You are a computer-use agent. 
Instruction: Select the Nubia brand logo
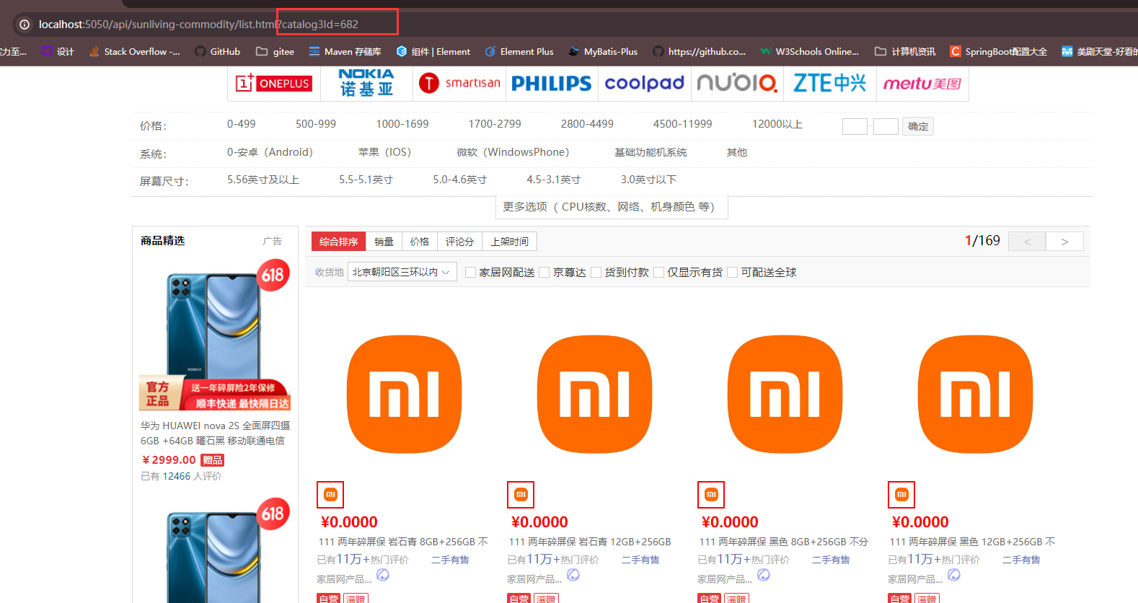(x=737, y=84)
